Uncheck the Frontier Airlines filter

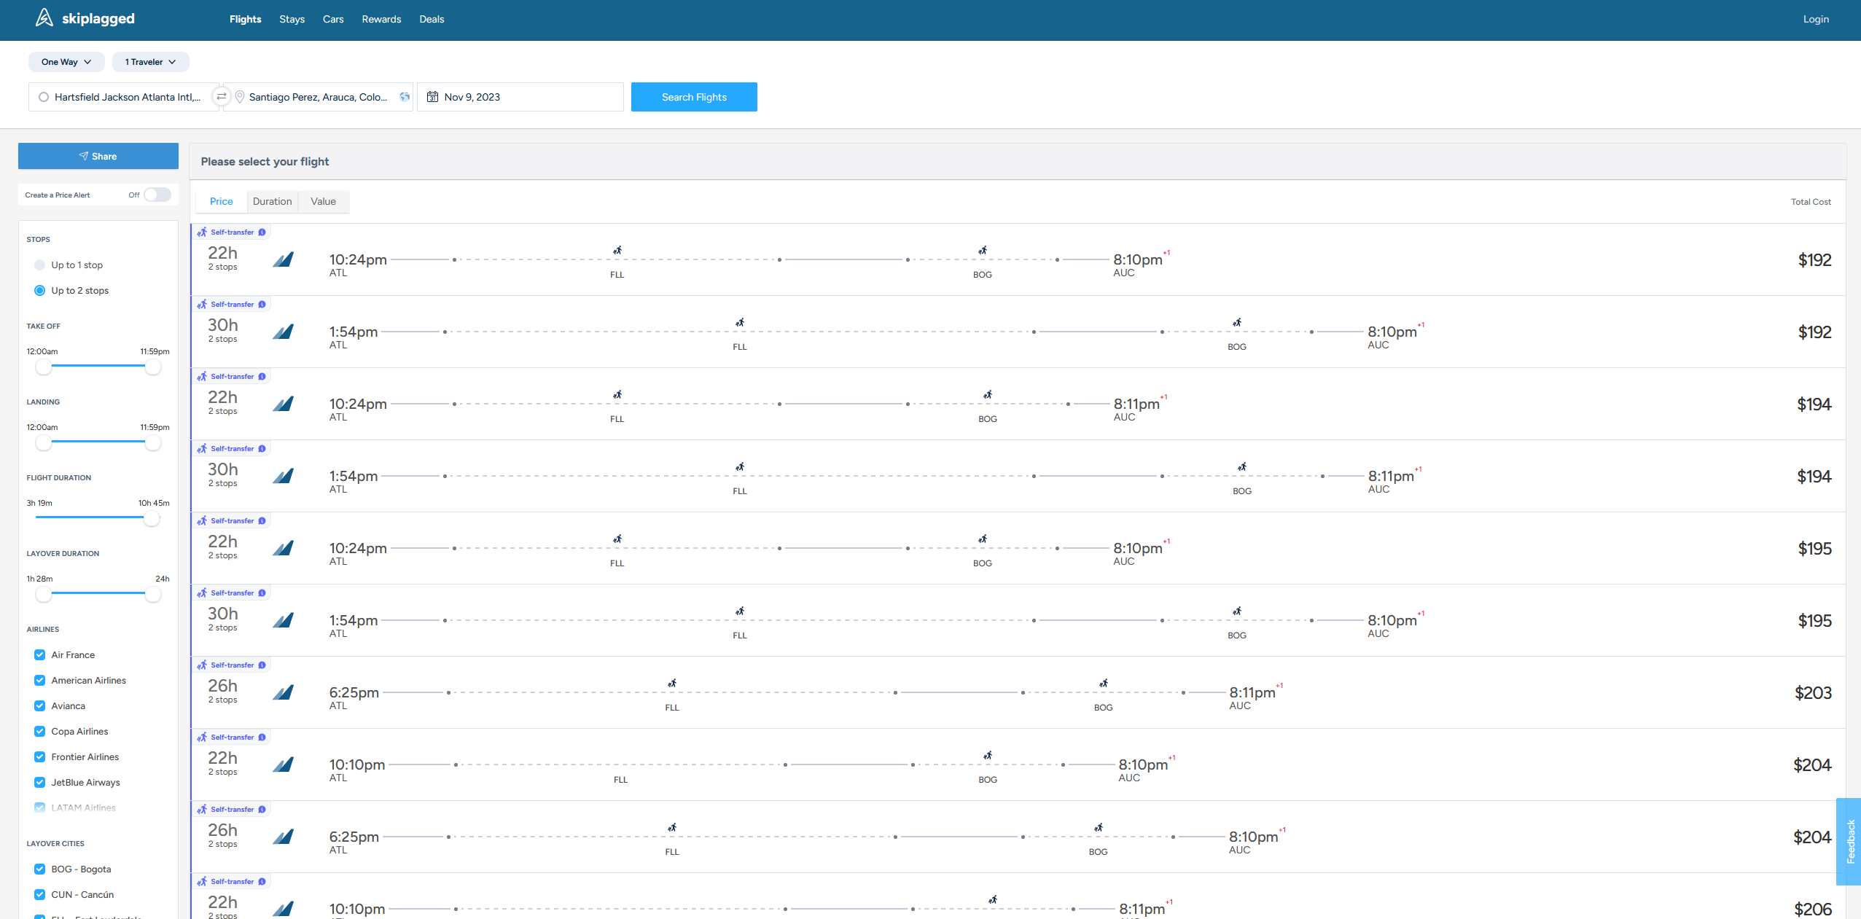(x=39, y=756)
